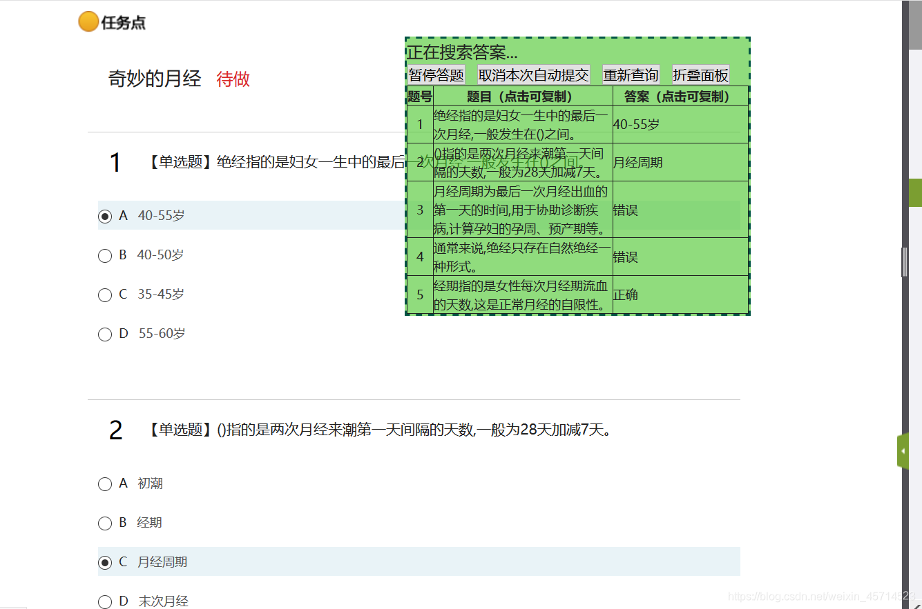The width and height of the screenshot is (922, 609).
Task: Click the 待做 status label
Action: click(233, 79)
